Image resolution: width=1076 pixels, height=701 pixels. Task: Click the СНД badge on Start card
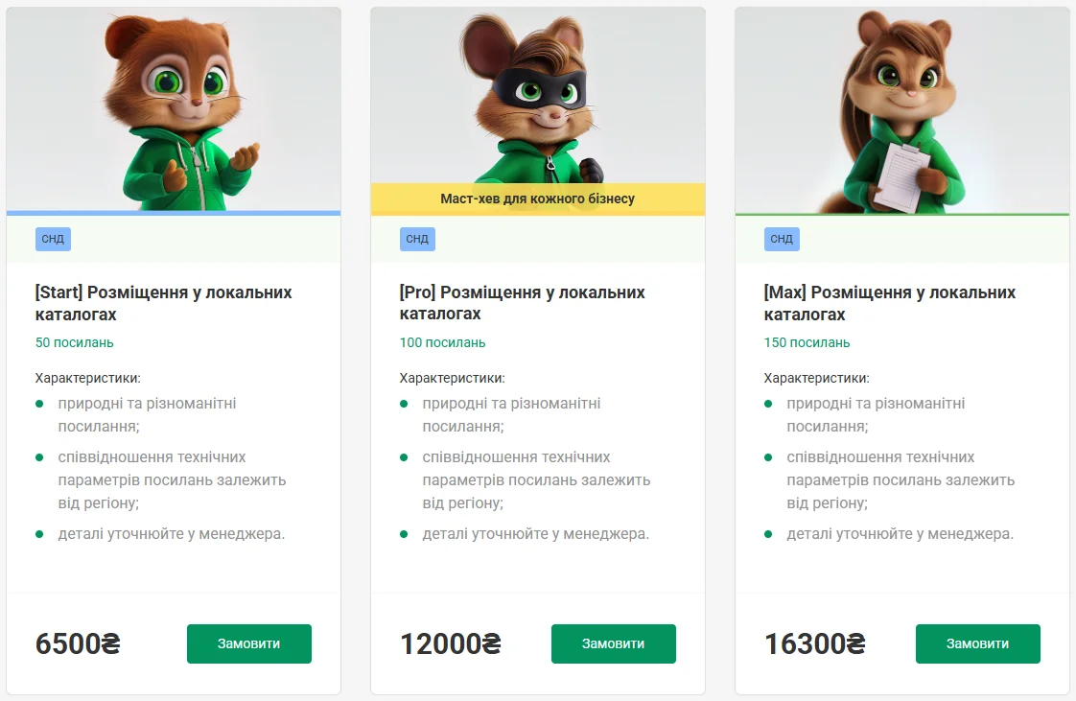(53, 239)
